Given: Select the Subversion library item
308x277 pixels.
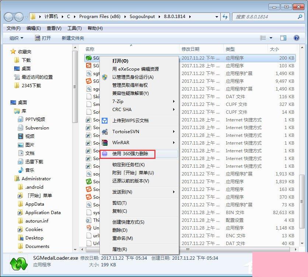Looking at the screenshot, I should click(x=37, y=128).
